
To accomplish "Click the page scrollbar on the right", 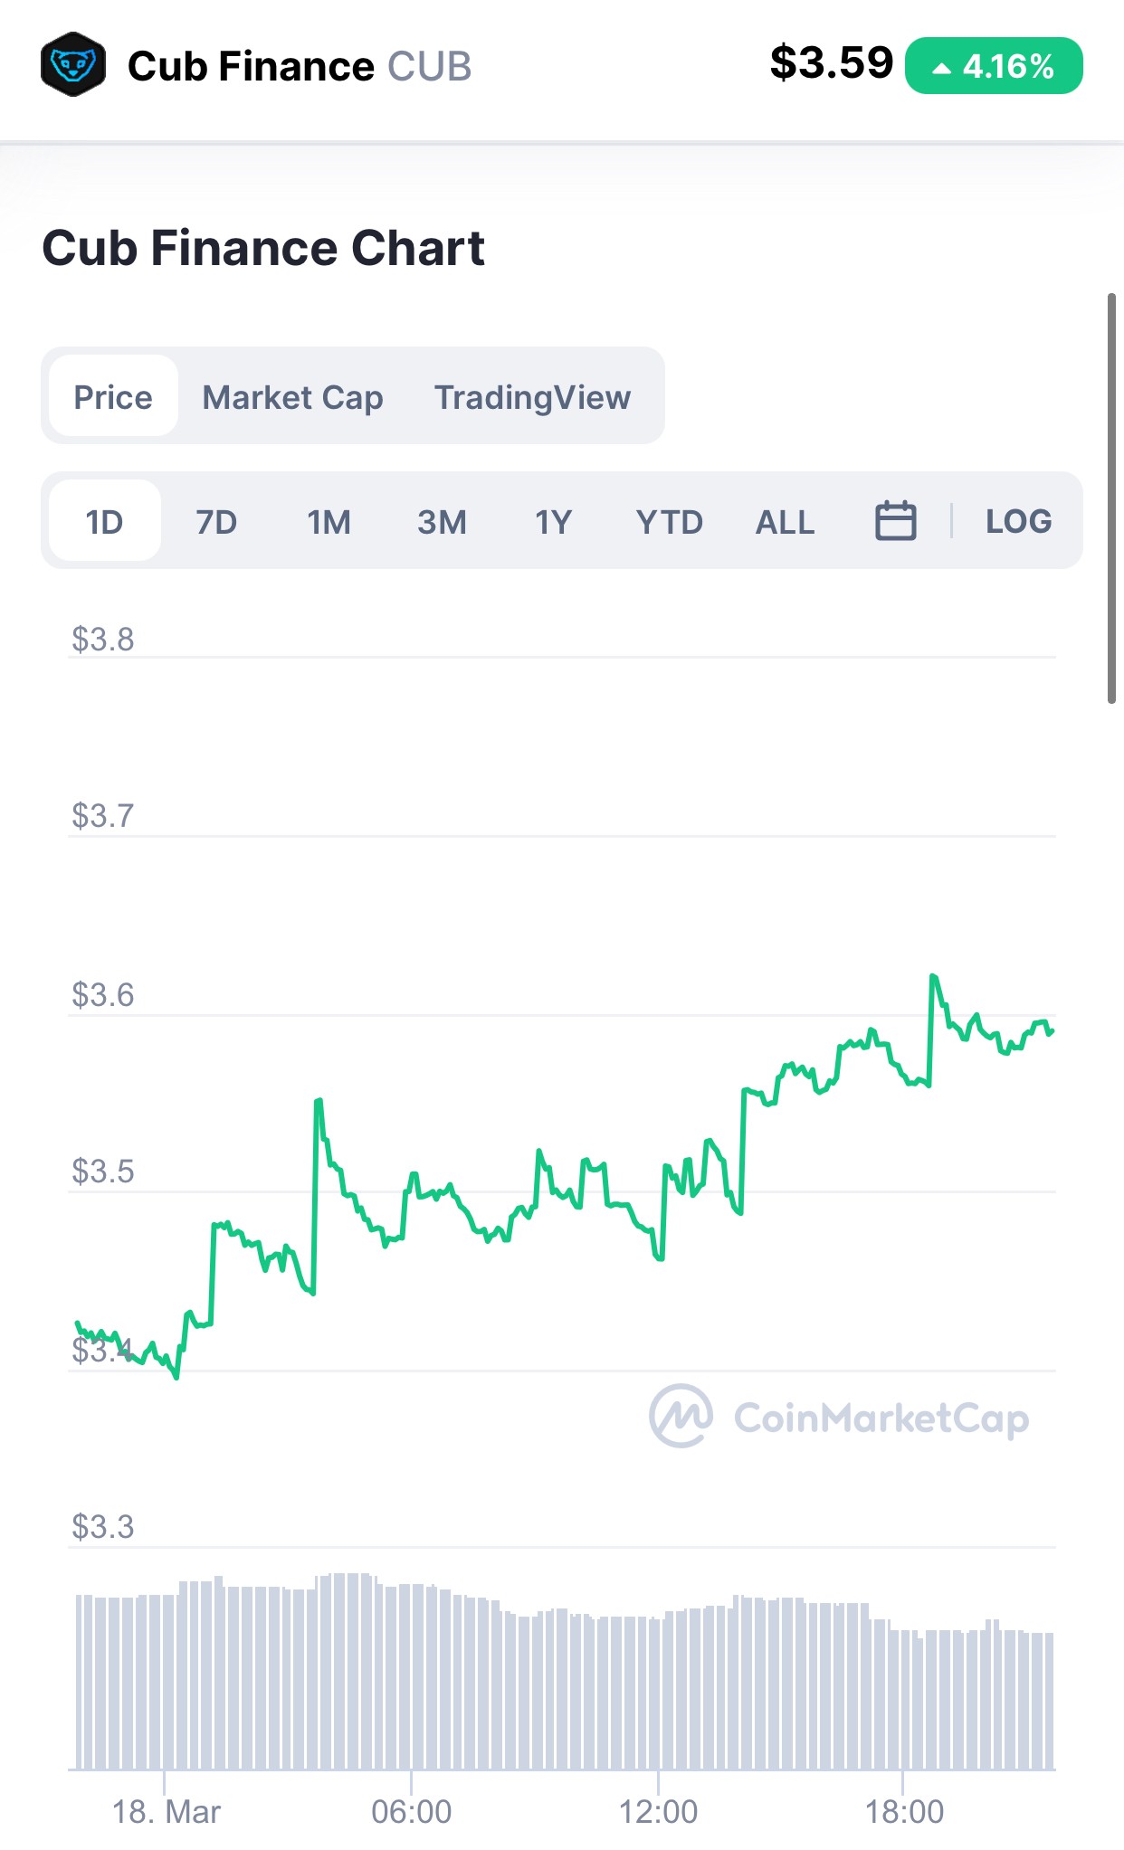I will 1111,498.
